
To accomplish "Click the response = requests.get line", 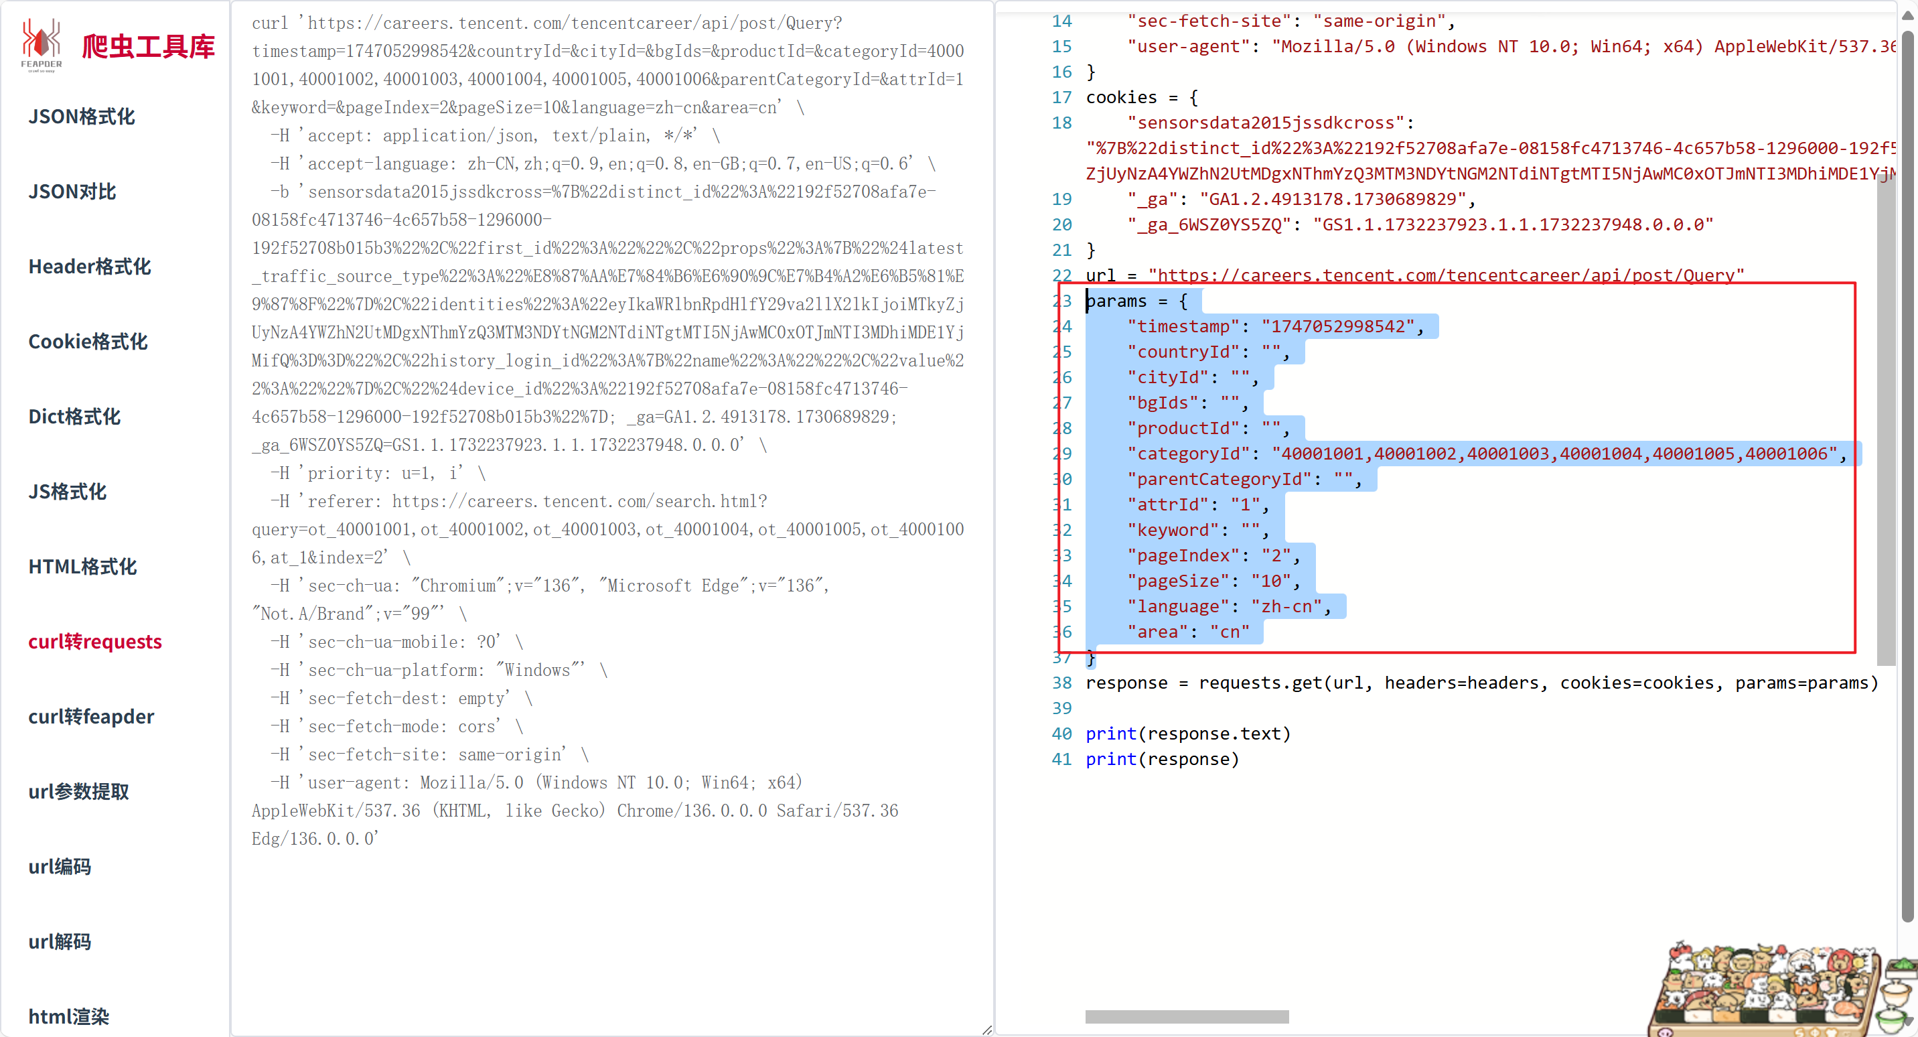I will pyautogui.click(x=1481, y=683).
